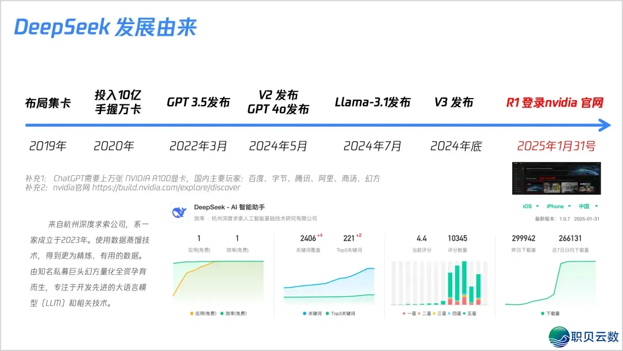Toggle the blue 关键词 legend entry

[312, 314]
